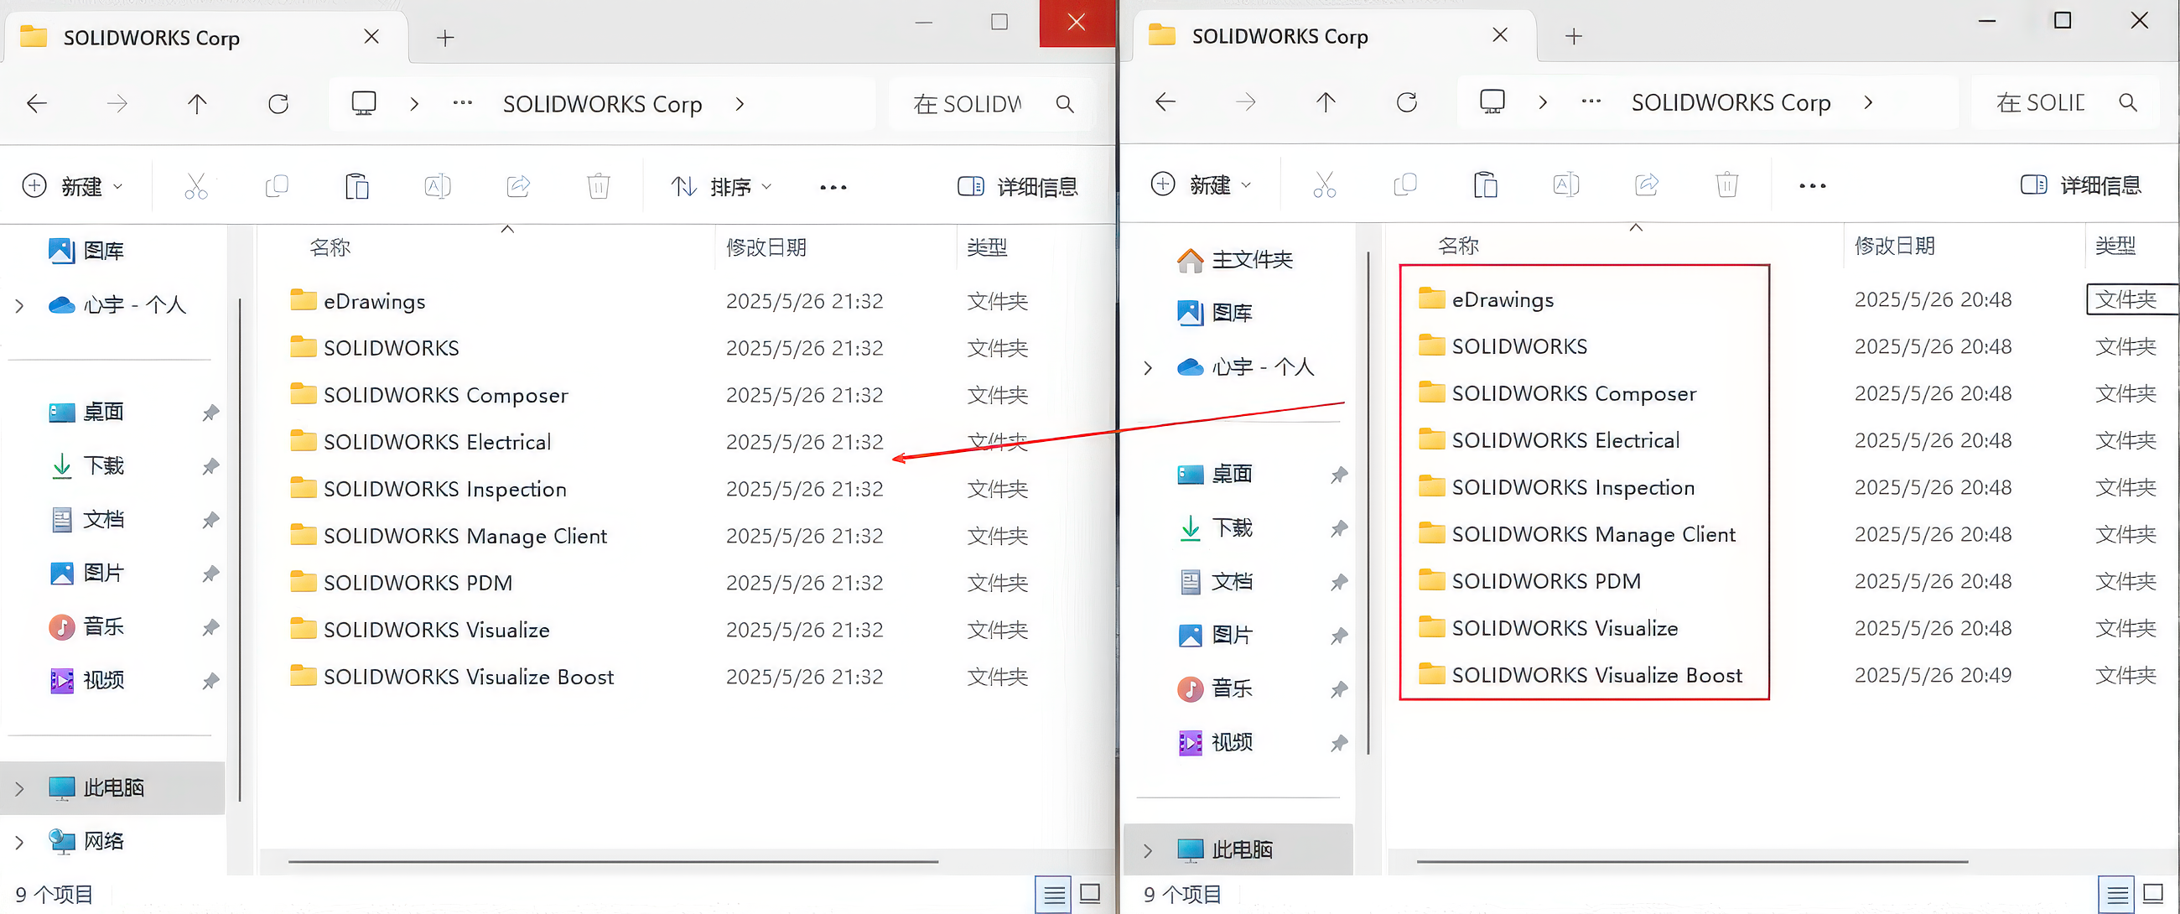Click SOLIDWORKS Corp breadcrumb in right address bar

pyautogui.click(x=1731, y=102)
